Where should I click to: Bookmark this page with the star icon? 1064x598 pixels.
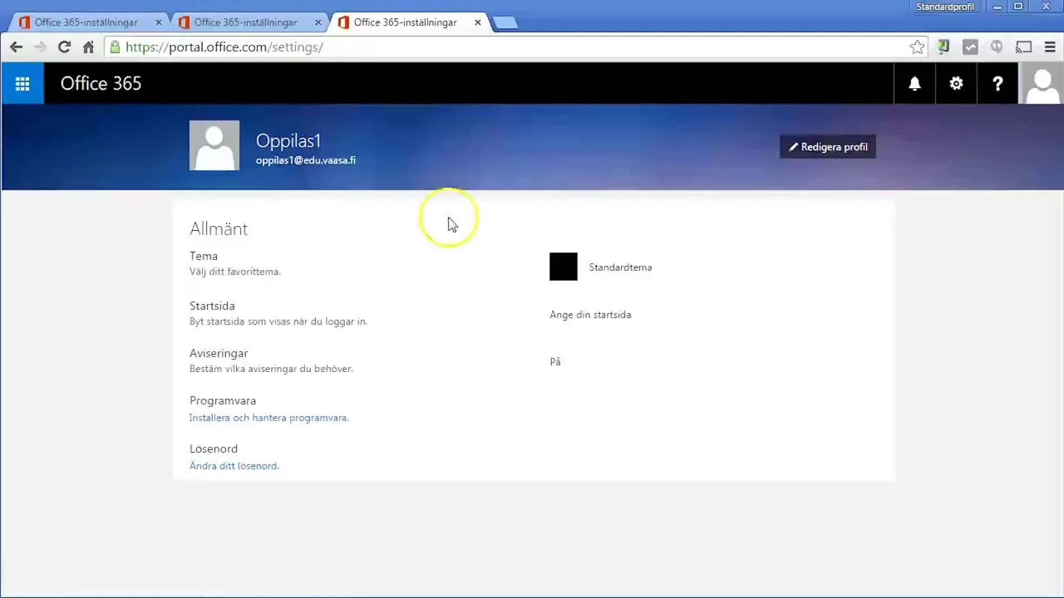[x=917, y=47]
